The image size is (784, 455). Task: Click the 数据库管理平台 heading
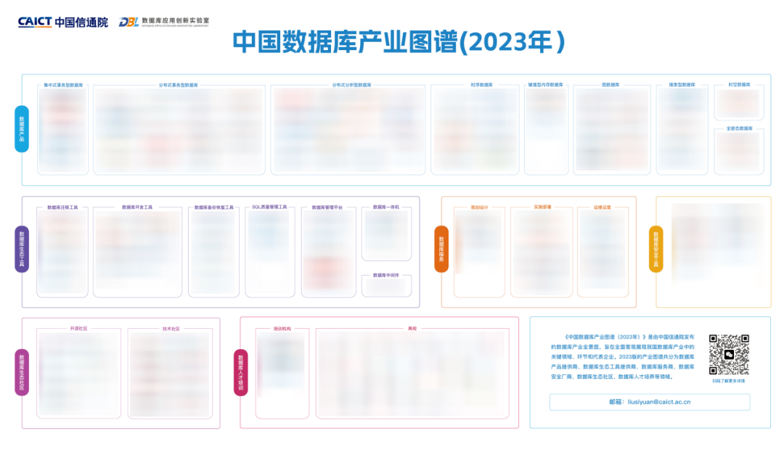tap(327, 207)
